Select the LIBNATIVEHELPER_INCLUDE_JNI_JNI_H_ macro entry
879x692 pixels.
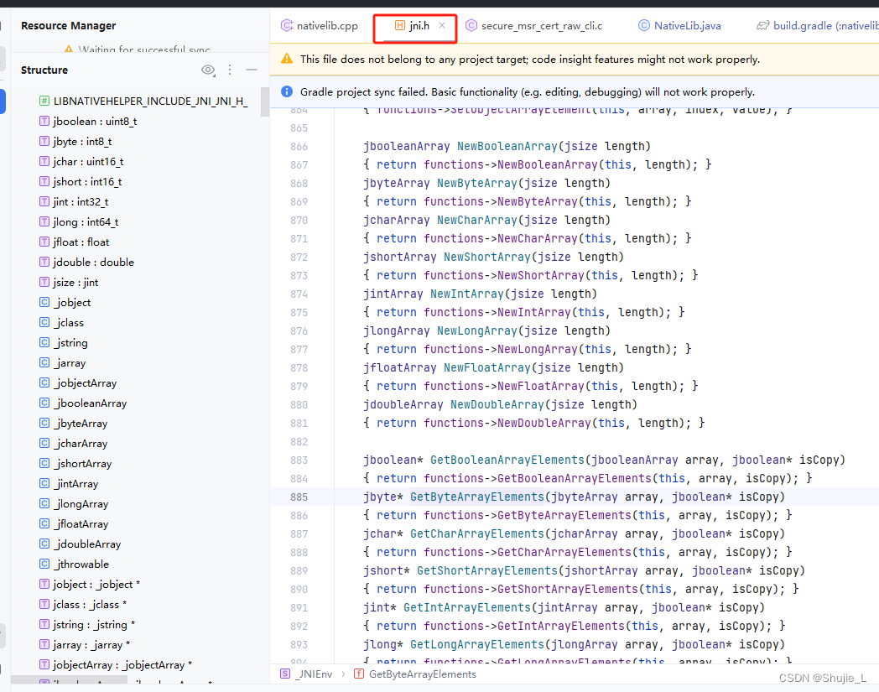pyautogui.click(x=143, y=101)
